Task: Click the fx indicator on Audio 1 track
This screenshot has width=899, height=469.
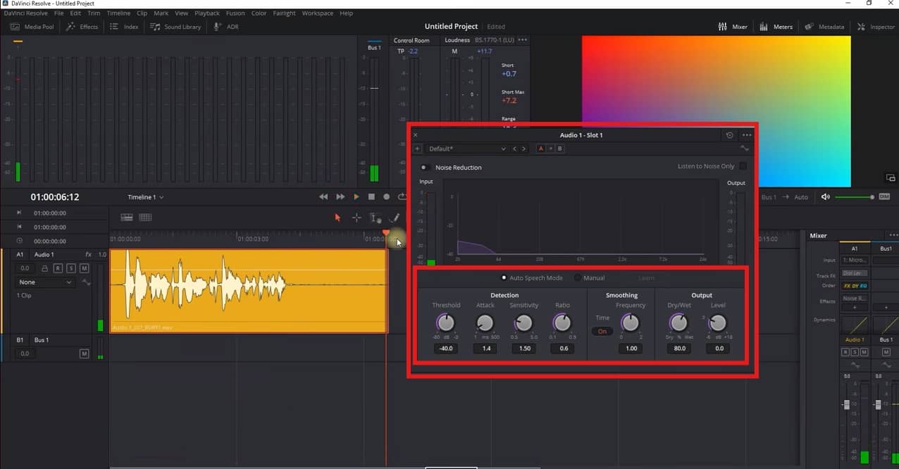Action: (x=89, y=254)
